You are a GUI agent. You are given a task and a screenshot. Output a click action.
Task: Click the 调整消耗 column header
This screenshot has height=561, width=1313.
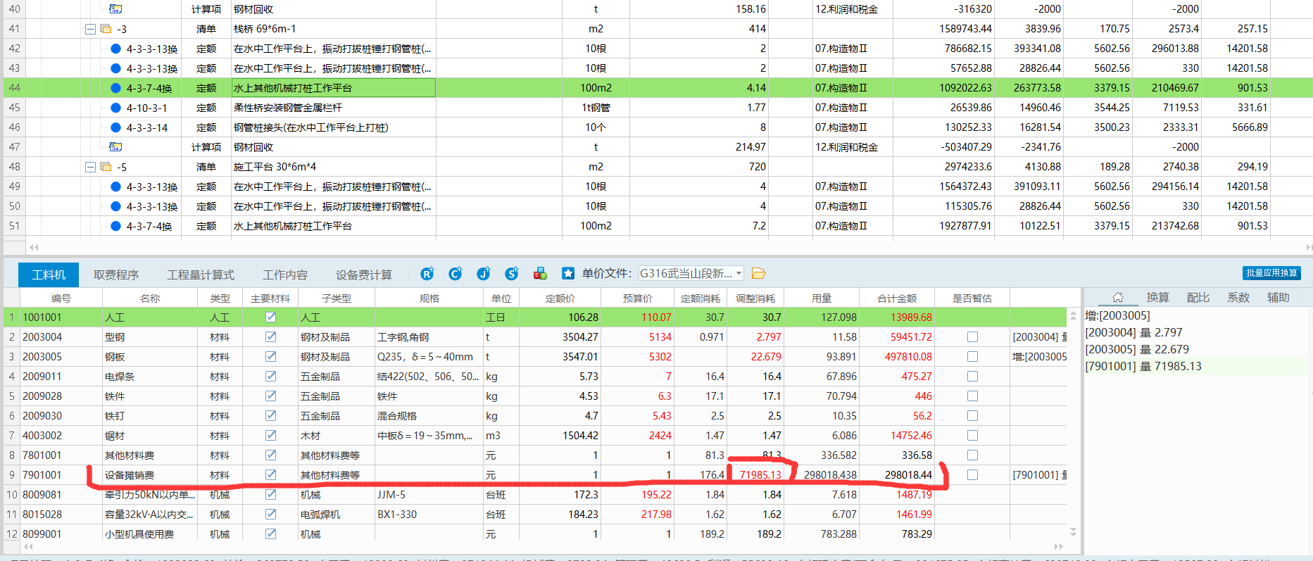click(755, 298)
